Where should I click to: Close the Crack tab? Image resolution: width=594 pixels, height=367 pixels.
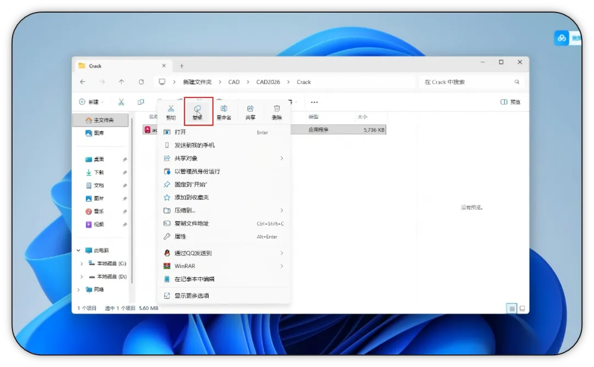[164, 65]
